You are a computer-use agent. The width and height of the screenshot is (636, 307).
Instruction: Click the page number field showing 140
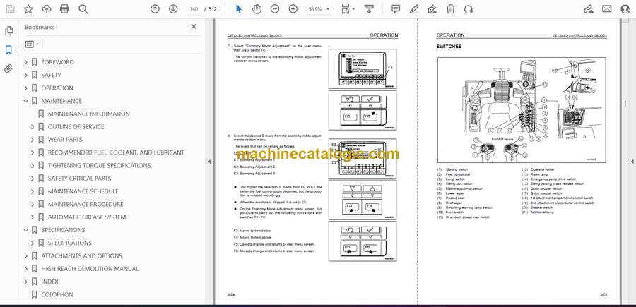(194, 9)
